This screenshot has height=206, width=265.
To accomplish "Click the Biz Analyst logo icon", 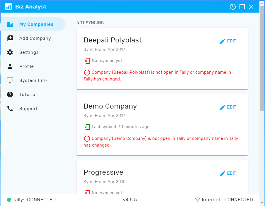I will (x=9, y=6).
